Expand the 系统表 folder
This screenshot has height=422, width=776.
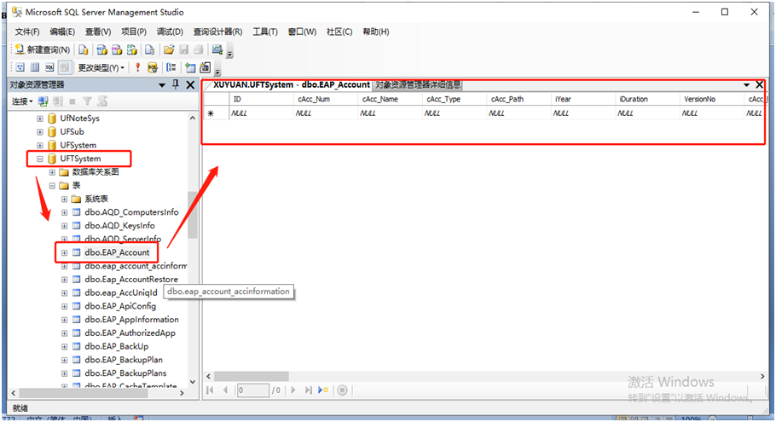coord(64,199)
